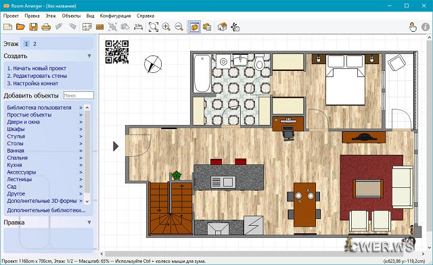Select the brown staircase object
Viewport: 433px width, 265px height.
(170, 208)
